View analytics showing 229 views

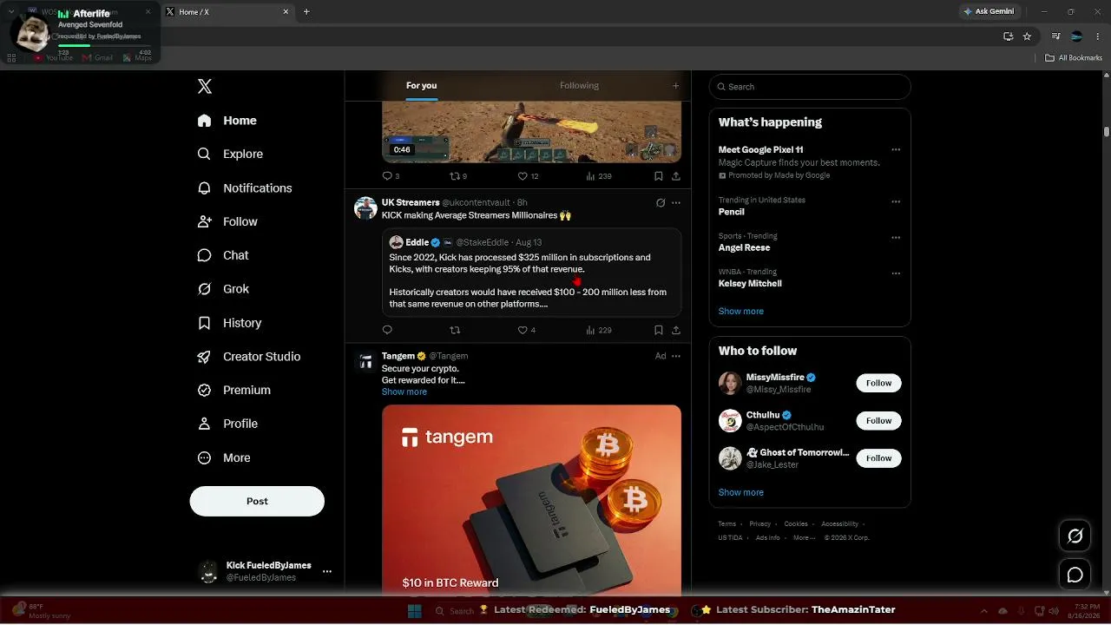(599, 330)
